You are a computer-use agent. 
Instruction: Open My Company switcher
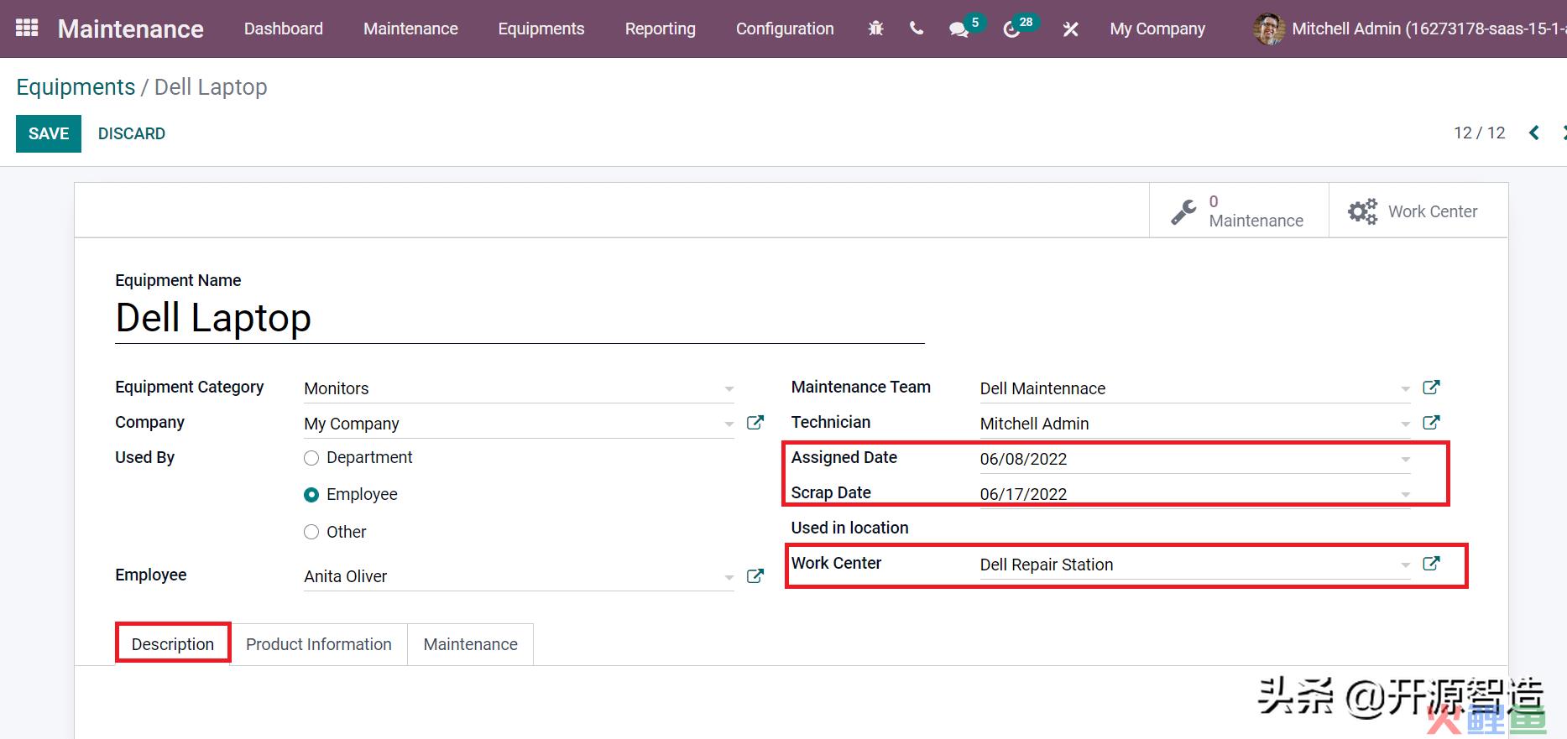(1157, 29)
